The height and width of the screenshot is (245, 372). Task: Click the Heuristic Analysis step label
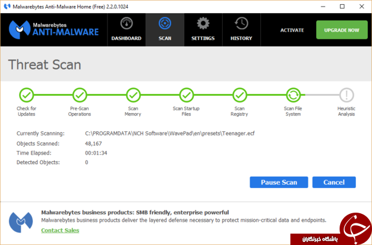click(x=346, y=111)
